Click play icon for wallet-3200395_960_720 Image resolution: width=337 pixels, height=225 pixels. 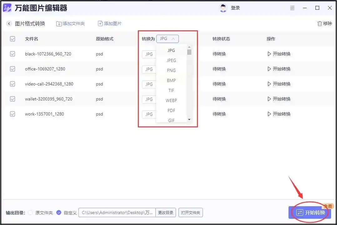point(269,99)
